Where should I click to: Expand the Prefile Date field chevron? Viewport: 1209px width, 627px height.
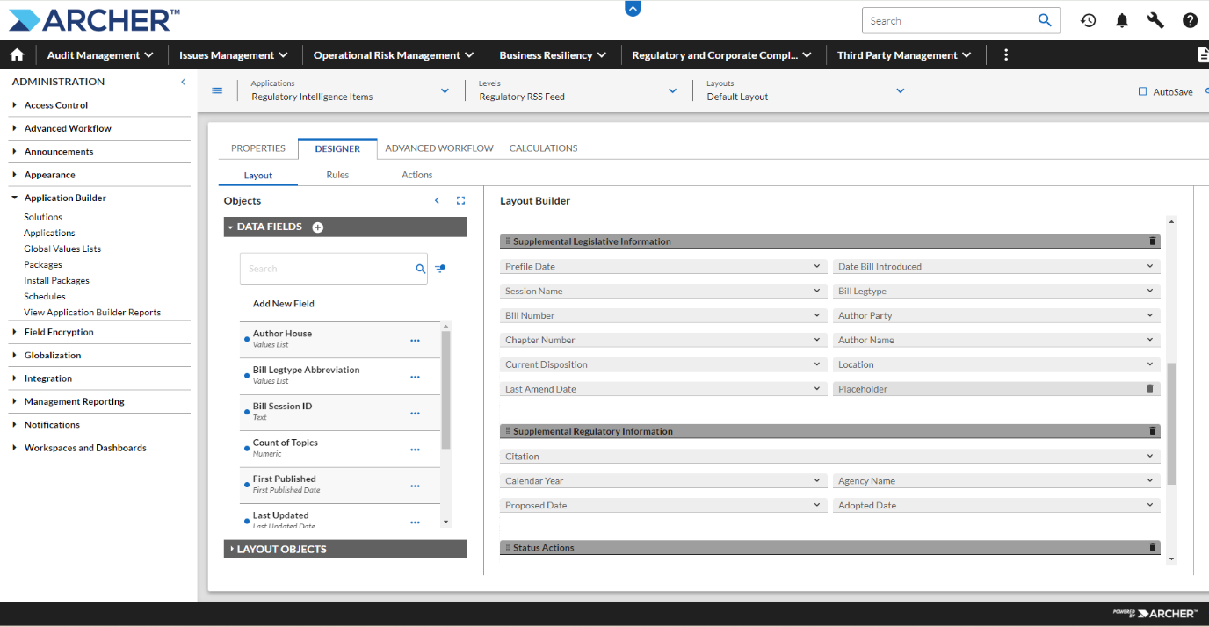coord(817,266)
